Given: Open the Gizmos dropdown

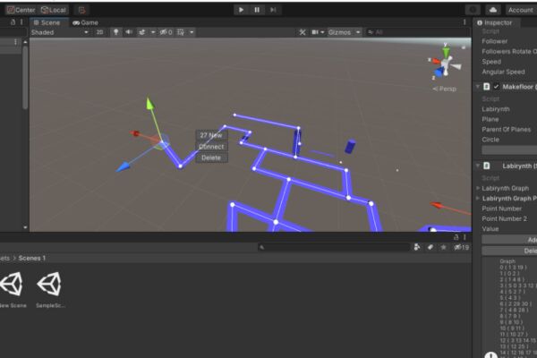Looking at the screenshot, I should click(345, 32).
